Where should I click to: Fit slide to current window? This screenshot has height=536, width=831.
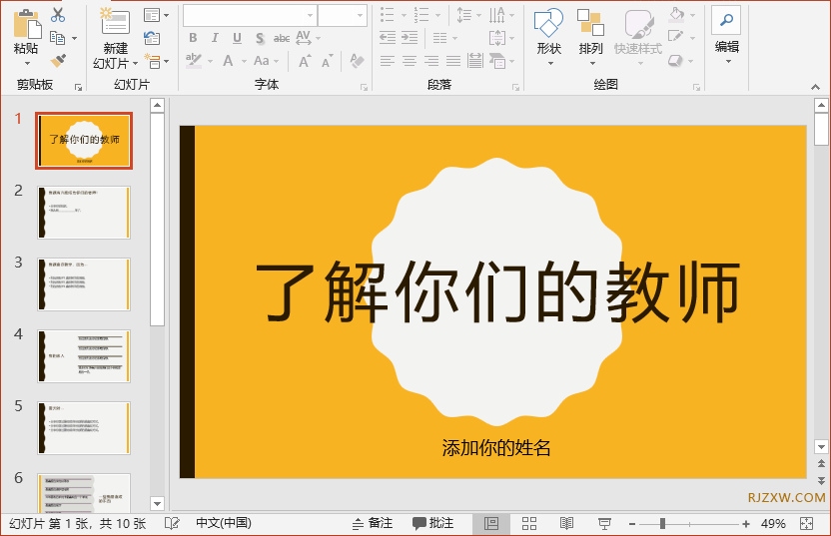click(806, 524)
